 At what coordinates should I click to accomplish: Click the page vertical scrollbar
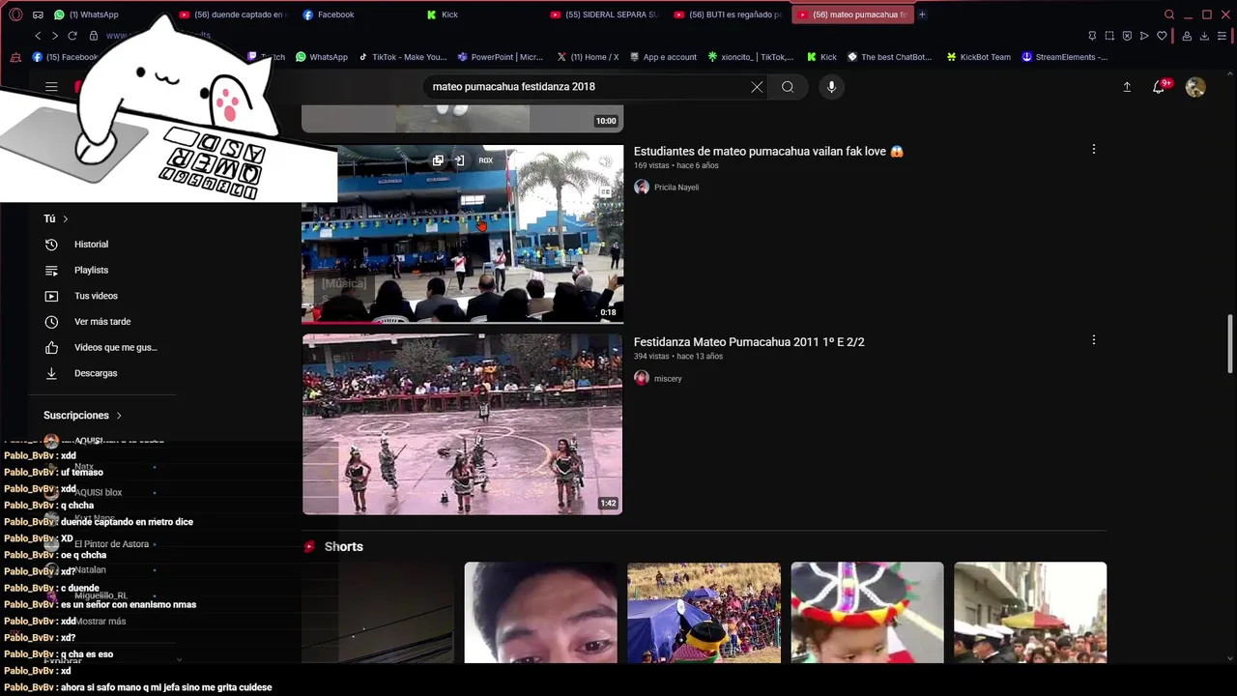(1230, 343)
